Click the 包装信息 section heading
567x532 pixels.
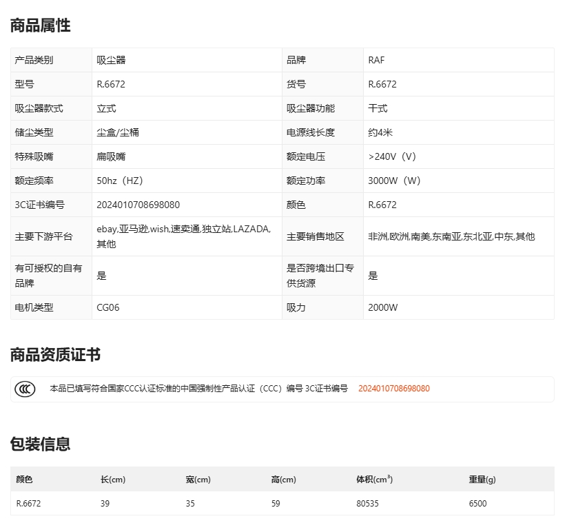click(40, 444)
